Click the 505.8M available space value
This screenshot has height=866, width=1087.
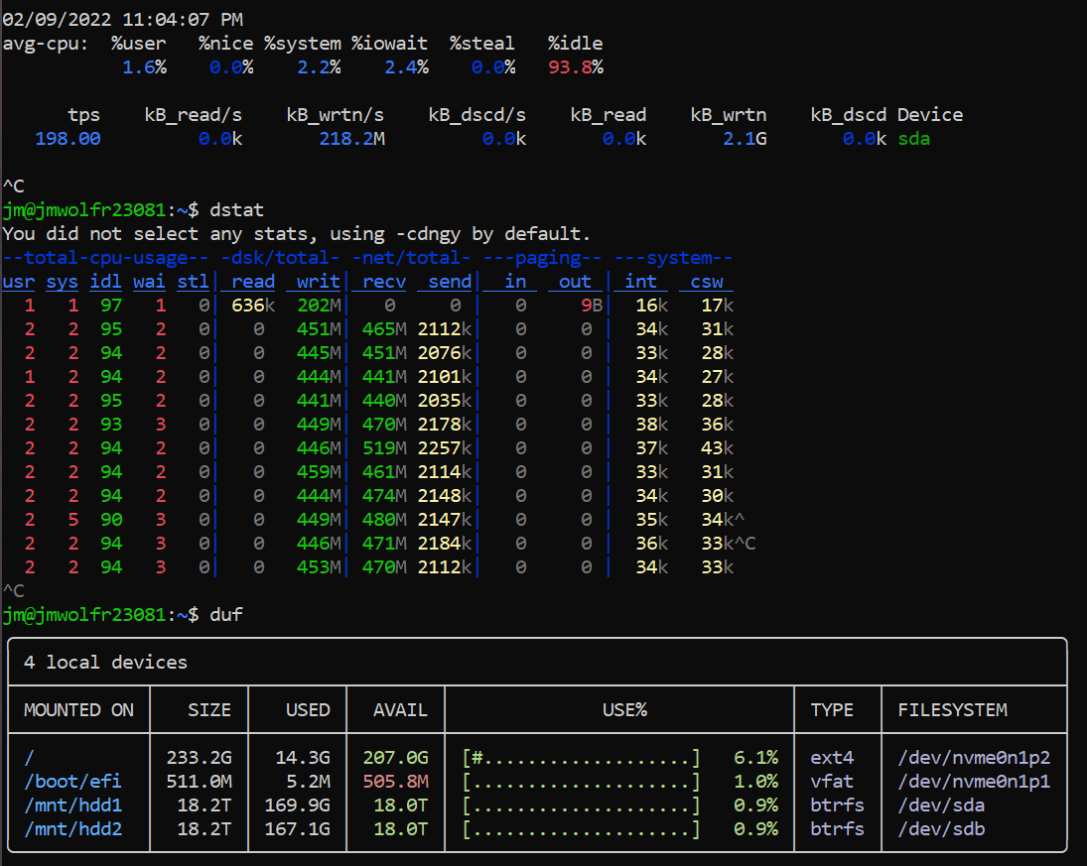pyautogui.click(x=395, y=781)
